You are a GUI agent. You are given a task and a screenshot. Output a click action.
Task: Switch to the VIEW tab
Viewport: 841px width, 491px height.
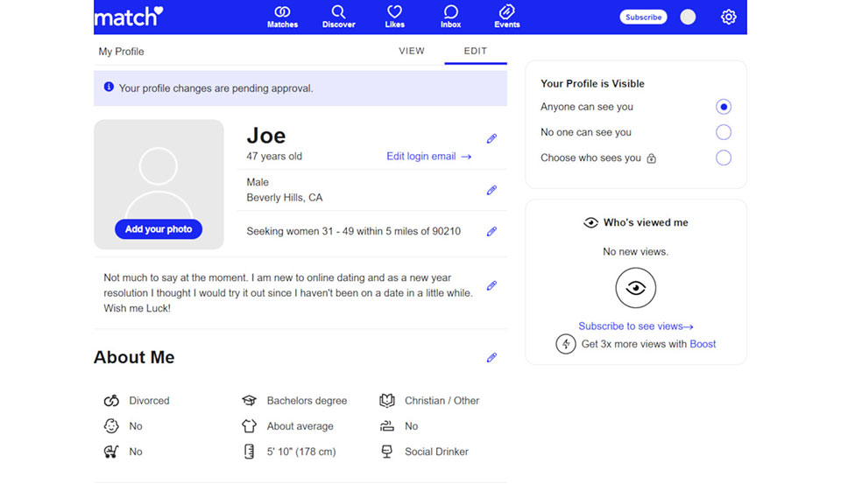412,51
